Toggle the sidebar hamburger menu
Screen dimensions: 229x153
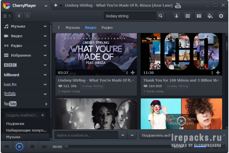[x=7, y=16]
